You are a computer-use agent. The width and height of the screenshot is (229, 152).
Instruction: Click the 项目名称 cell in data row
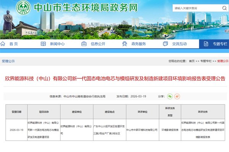(44, 130)
